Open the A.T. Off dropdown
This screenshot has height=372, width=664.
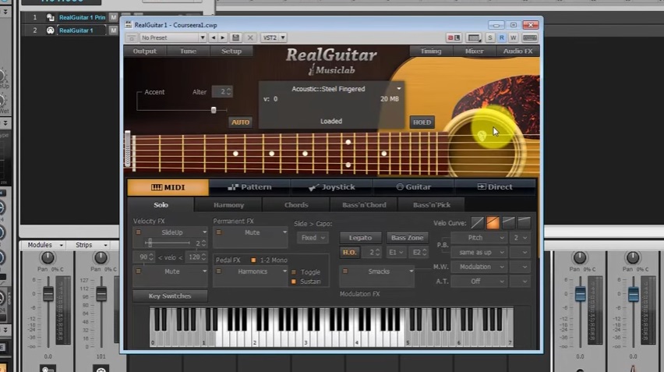[x=479, y=282]
